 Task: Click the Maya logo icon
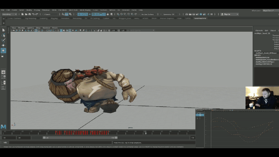pos(4,126)
